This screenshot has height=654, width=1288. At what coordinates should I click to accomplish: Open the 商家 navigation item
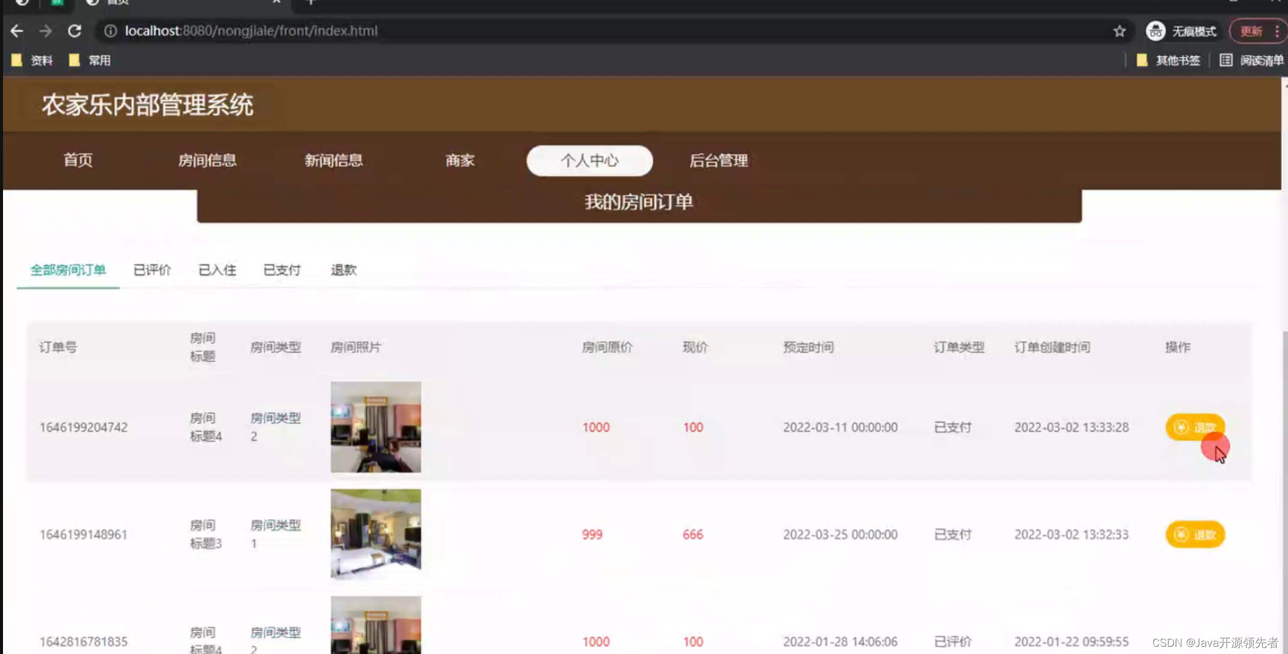[x=460, y=160]
